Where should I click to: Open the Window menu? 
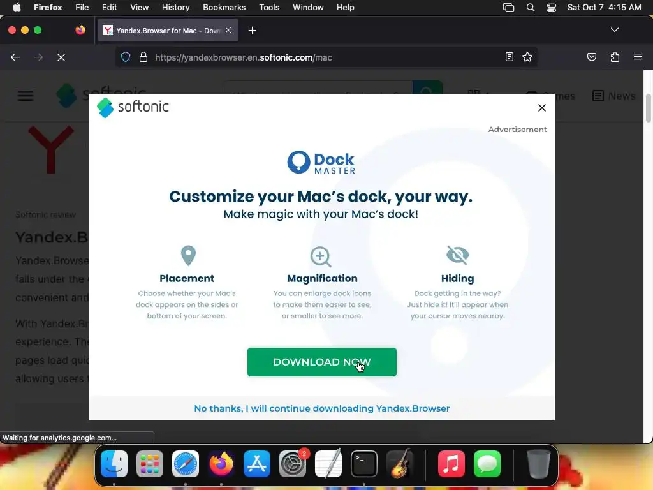click(308, 8)
